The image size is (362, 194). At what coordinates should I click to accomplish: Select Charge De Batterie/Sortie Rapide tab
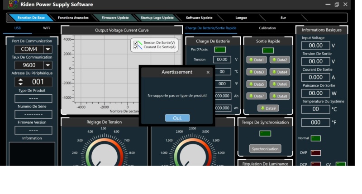[211, 28]
